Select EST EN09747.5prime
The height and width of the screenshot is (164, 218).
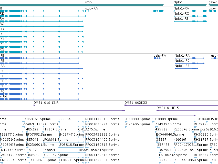(x=71, y=135)
